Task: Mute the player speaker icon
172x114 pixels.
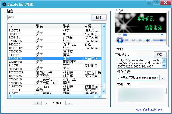Action: point(148,40)
